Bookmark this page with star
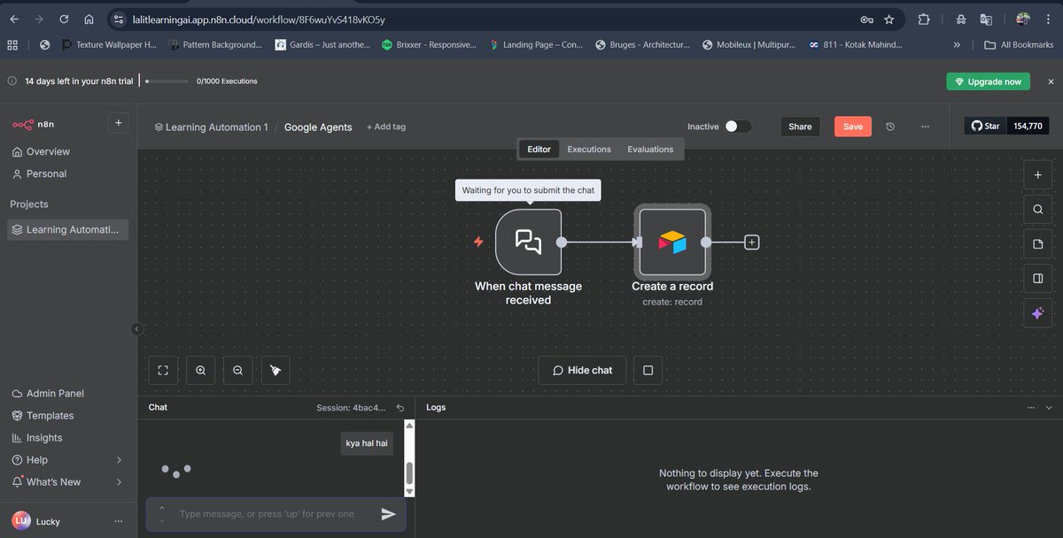This screenshot has height=538, width=1063. (888, 19)
